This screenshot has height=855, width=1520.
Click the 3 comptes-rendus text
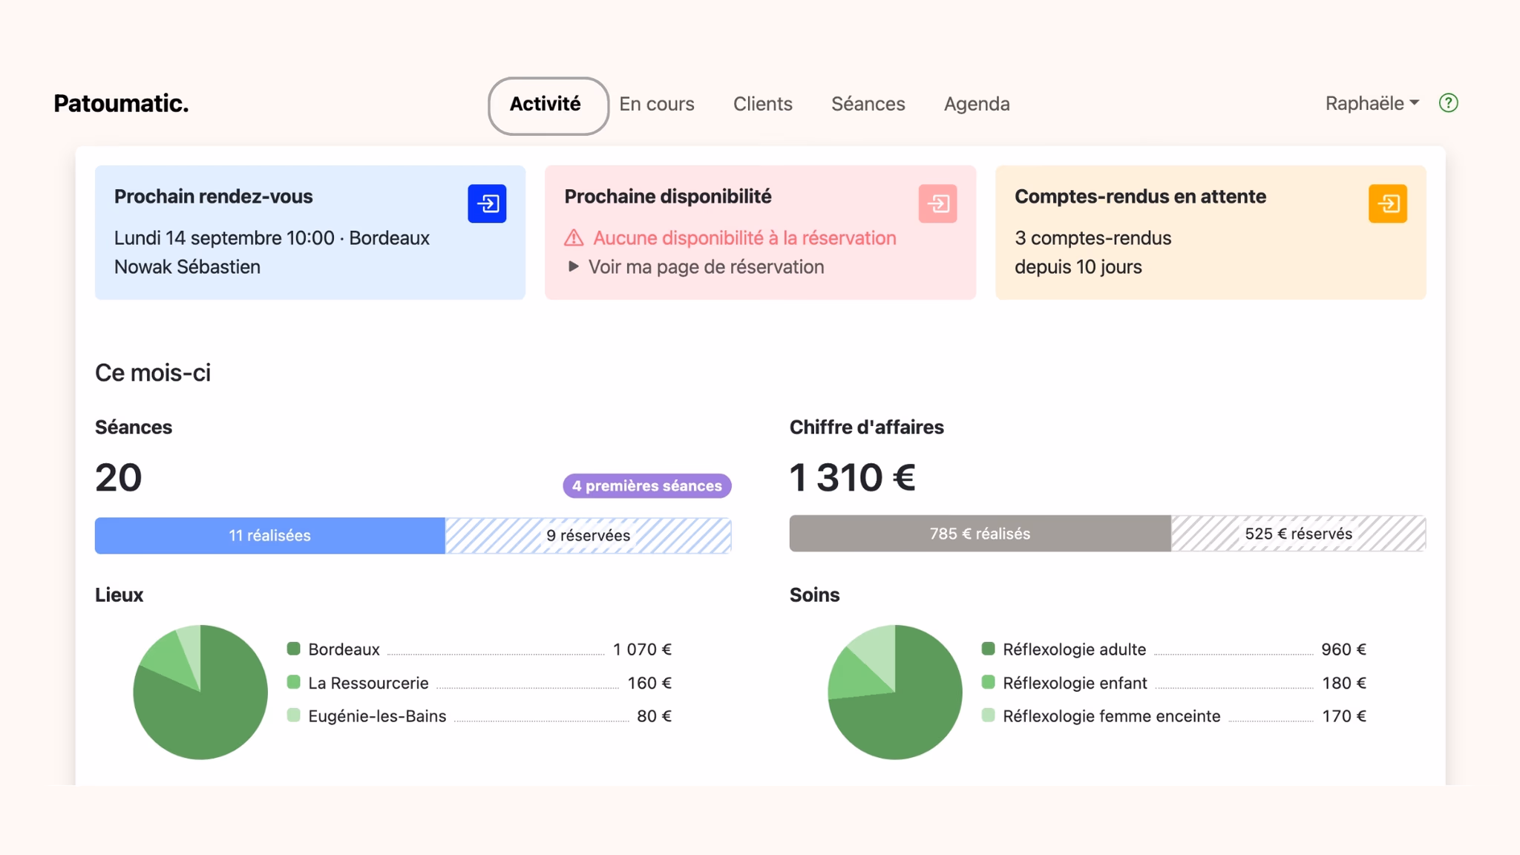point(1092,238)
